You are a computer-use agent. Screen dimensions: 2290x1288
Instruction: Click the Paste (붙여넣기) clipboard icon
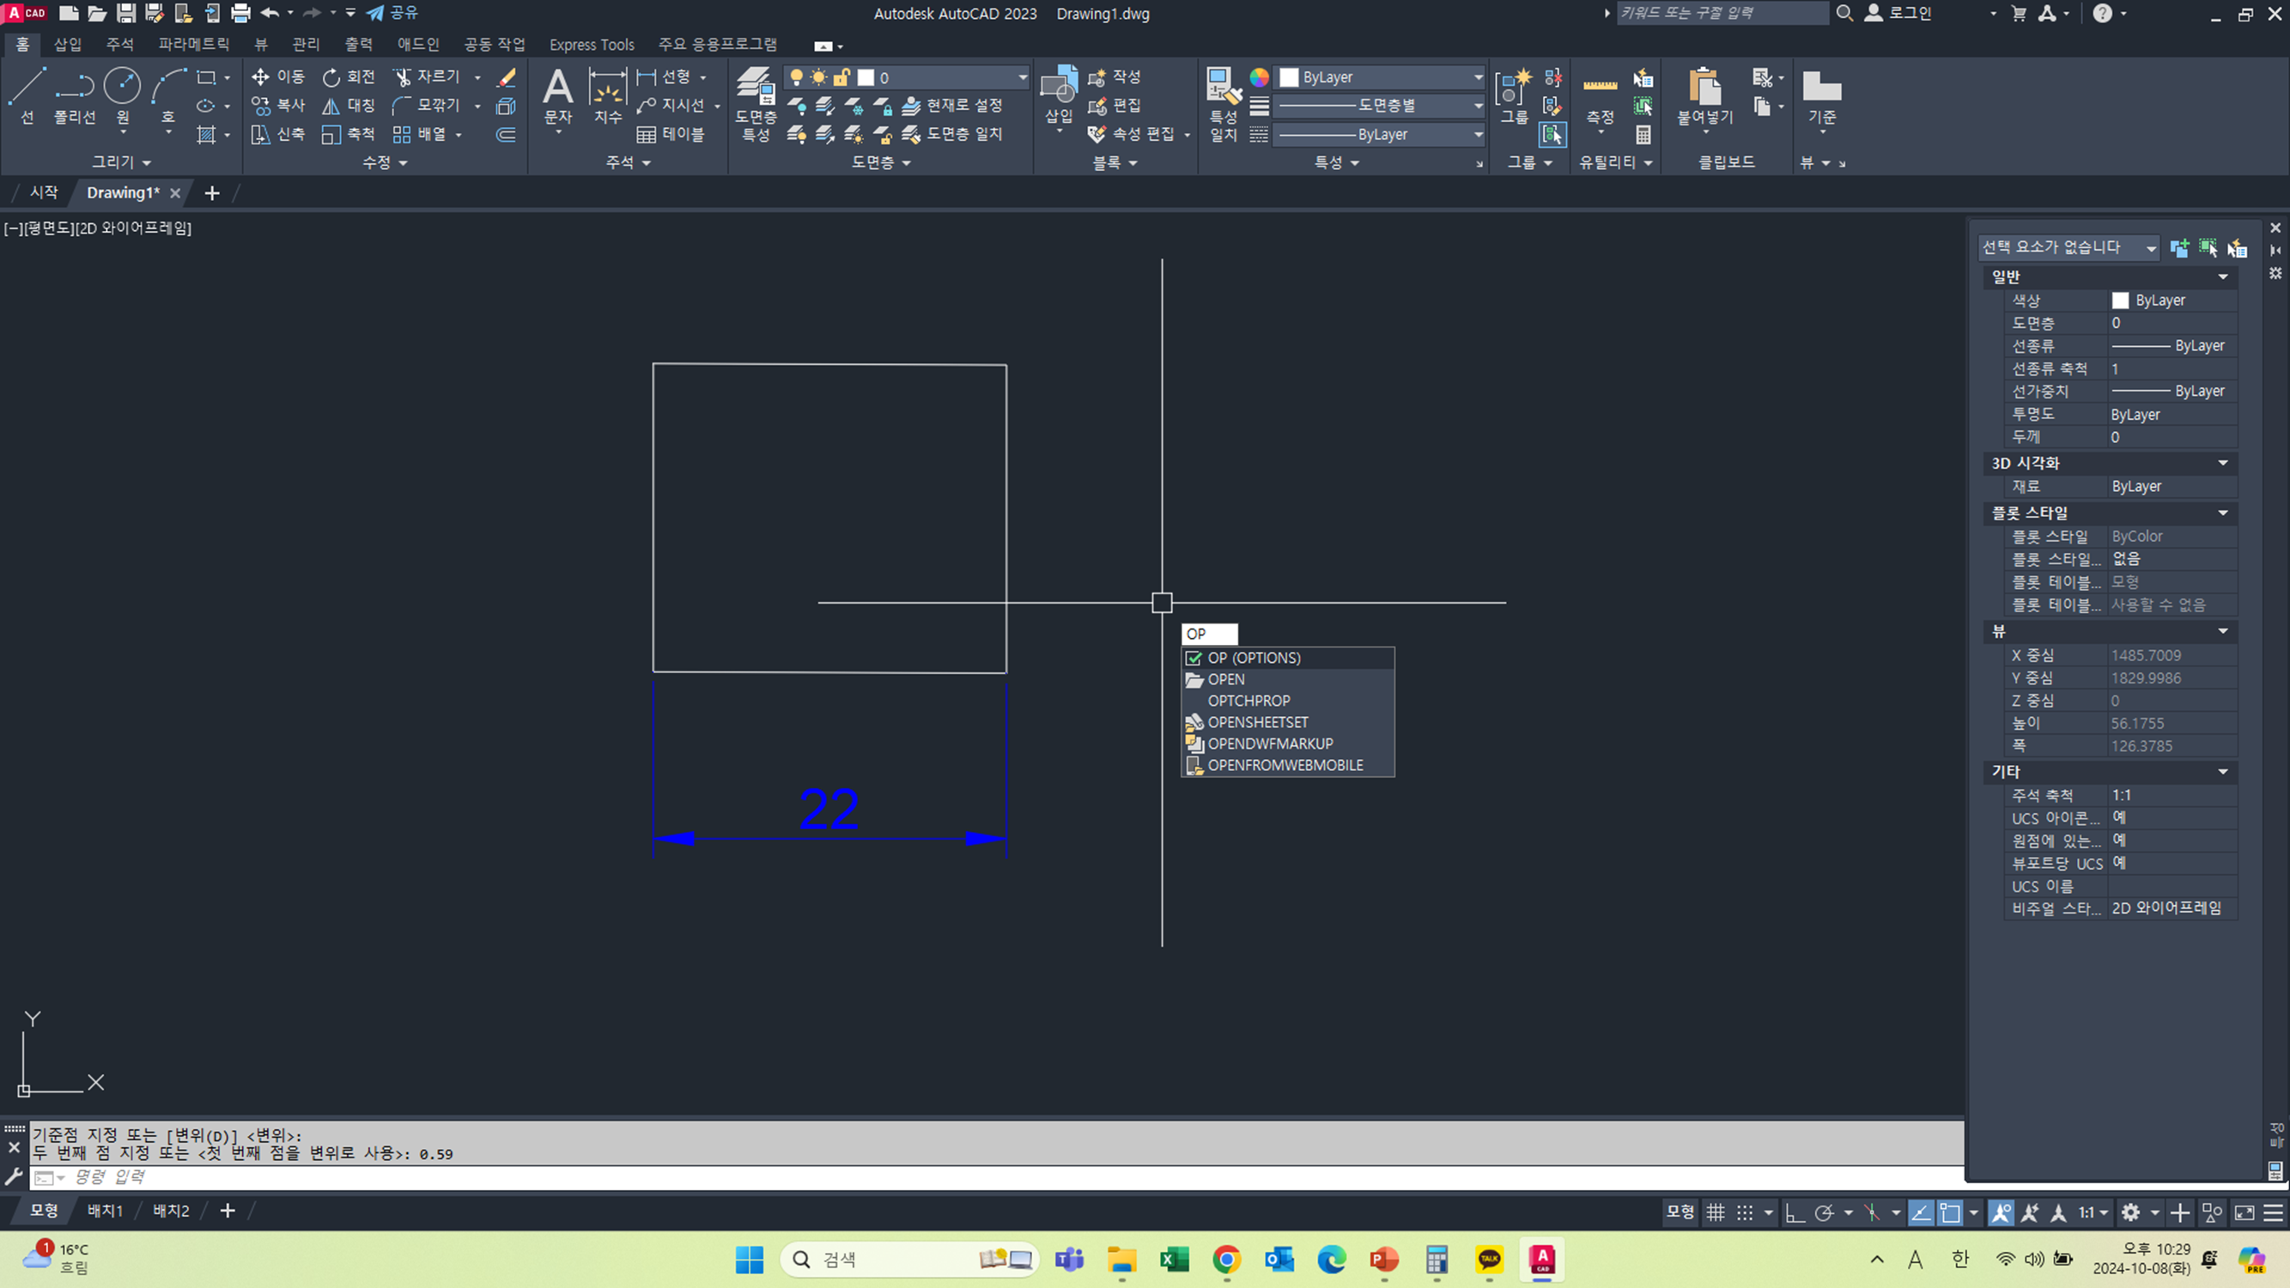(x=1704, y=86)
